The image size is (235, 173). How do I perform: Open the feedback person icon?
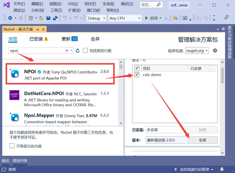pyautogui.click(x=226, y=18)
